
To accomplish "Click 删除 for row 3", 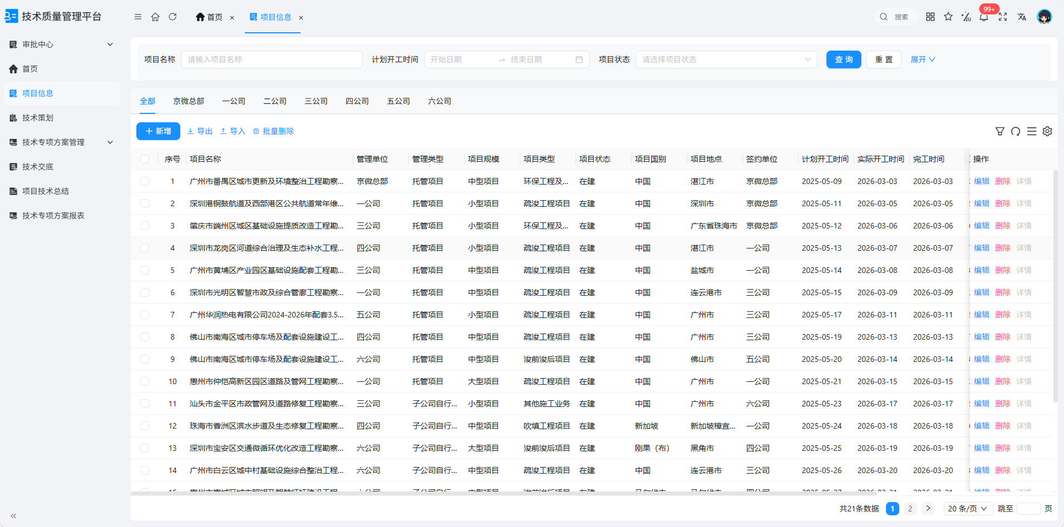I will click(x=1003, y=226).
